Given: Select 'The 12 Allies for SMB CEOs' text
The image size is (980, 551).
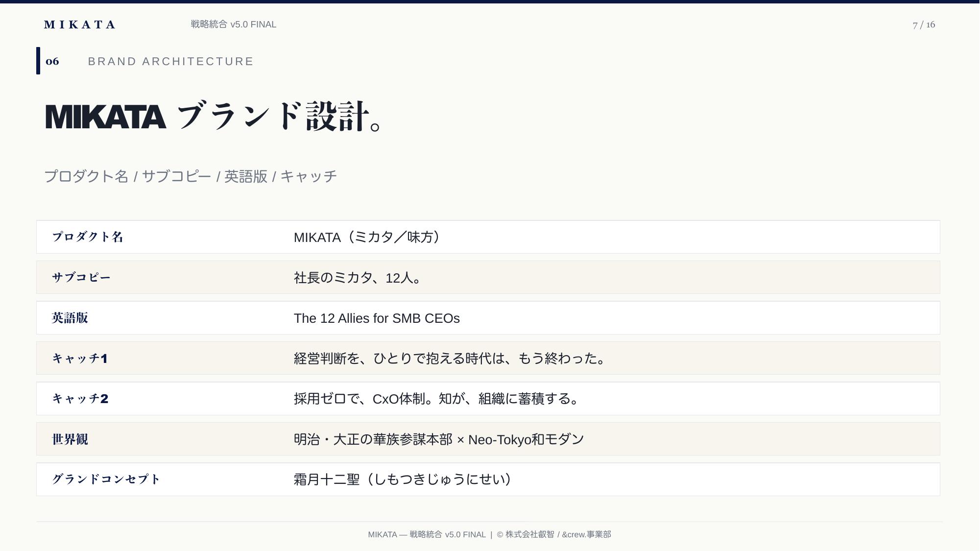Looking at the screenshot, I should click(377, 318).
